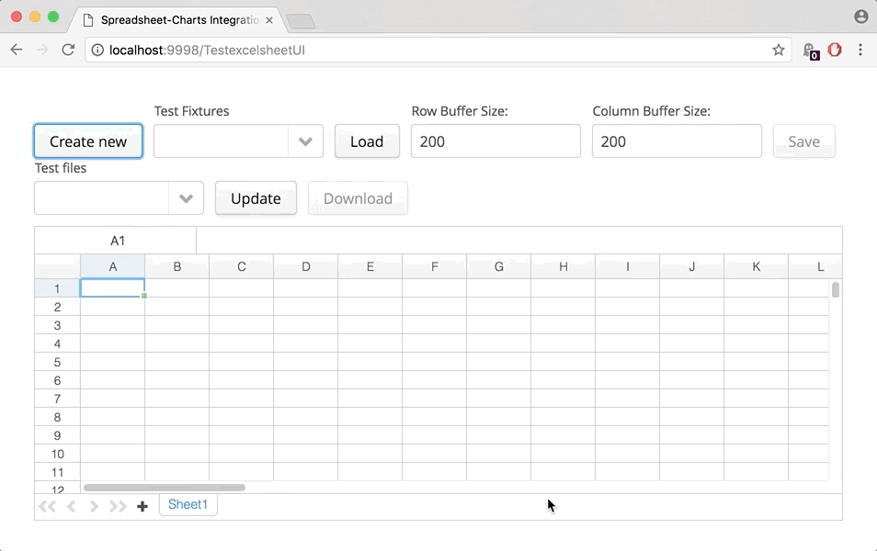Viewport: 877px width, 551px height.
Task: Click the formula bar input
Action: (519, 241)
